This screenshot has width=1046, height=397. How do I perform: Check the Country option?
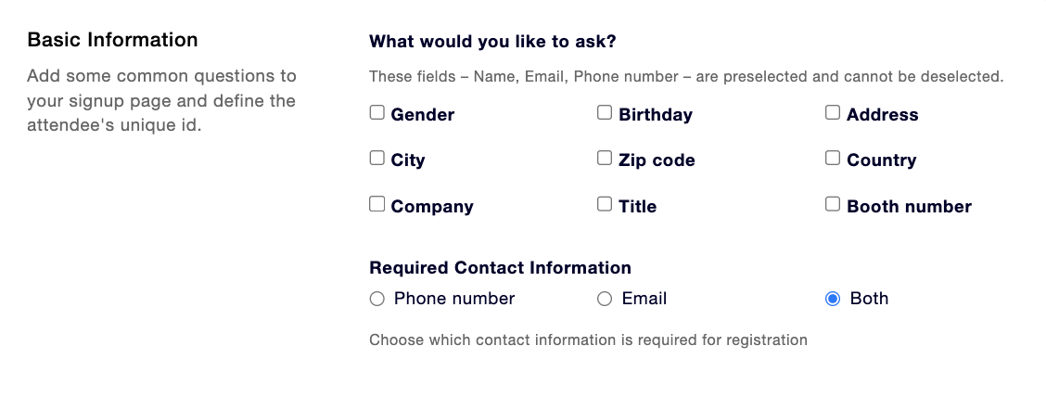pos(833,158)
